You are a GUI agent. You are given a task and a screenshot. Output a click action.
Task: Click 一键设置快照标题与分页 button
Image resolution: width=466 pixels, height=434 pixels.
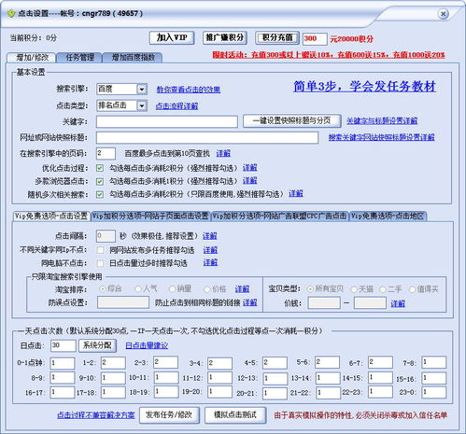291,121
